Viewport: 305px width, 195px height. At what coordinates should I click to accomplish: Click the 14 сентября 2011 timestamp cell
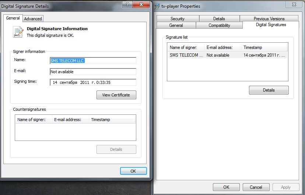click(264, 55)
